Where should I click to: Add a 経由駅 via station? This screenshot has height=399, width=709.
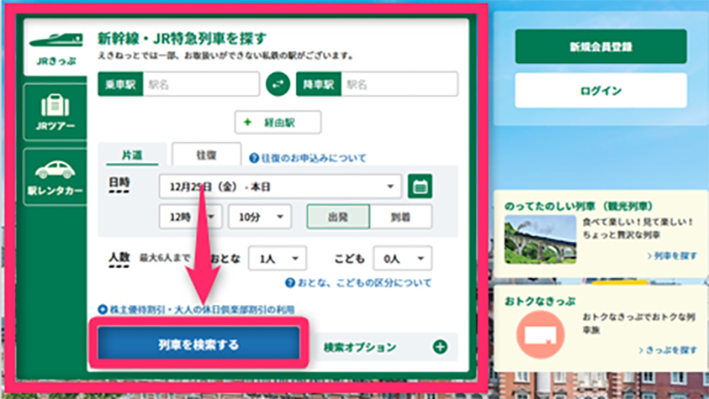278,123
